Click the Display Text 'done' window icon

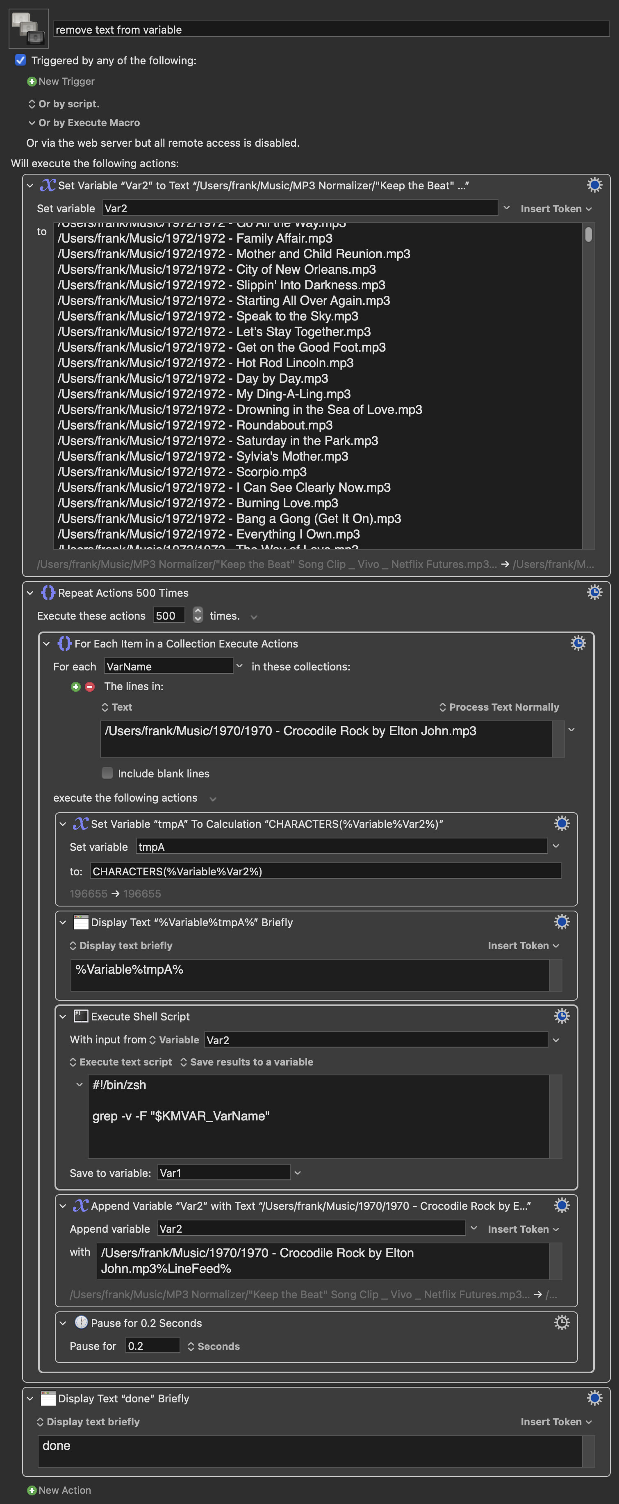[48, 1398]
